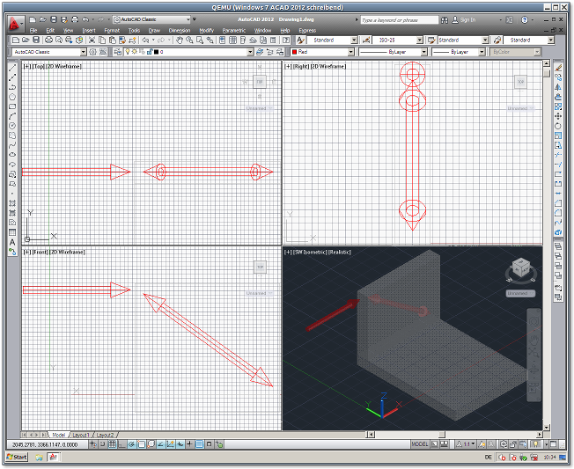Viewport: 574px width, 469px height.
Task: Pick the Rectangle draw tool
Action: (x=12, y=106)
